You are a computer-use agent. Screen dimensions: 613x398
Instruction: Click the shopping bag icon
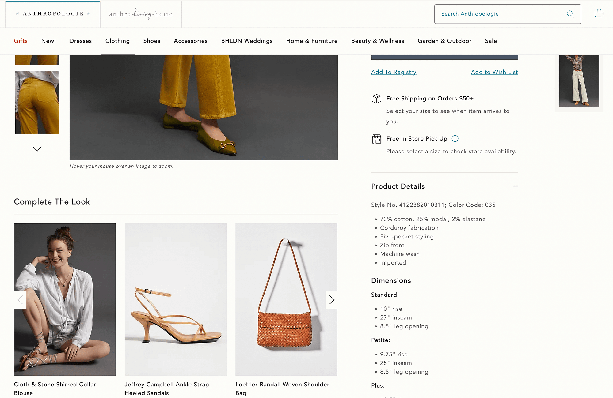point(599,13)
